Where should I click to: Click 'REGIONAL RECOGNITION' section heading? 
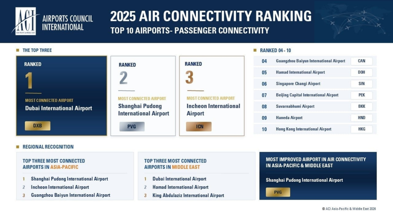[48, 147]
